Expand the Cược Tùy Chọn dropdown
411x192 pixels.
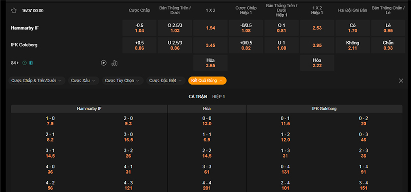(x=123, y=81)
